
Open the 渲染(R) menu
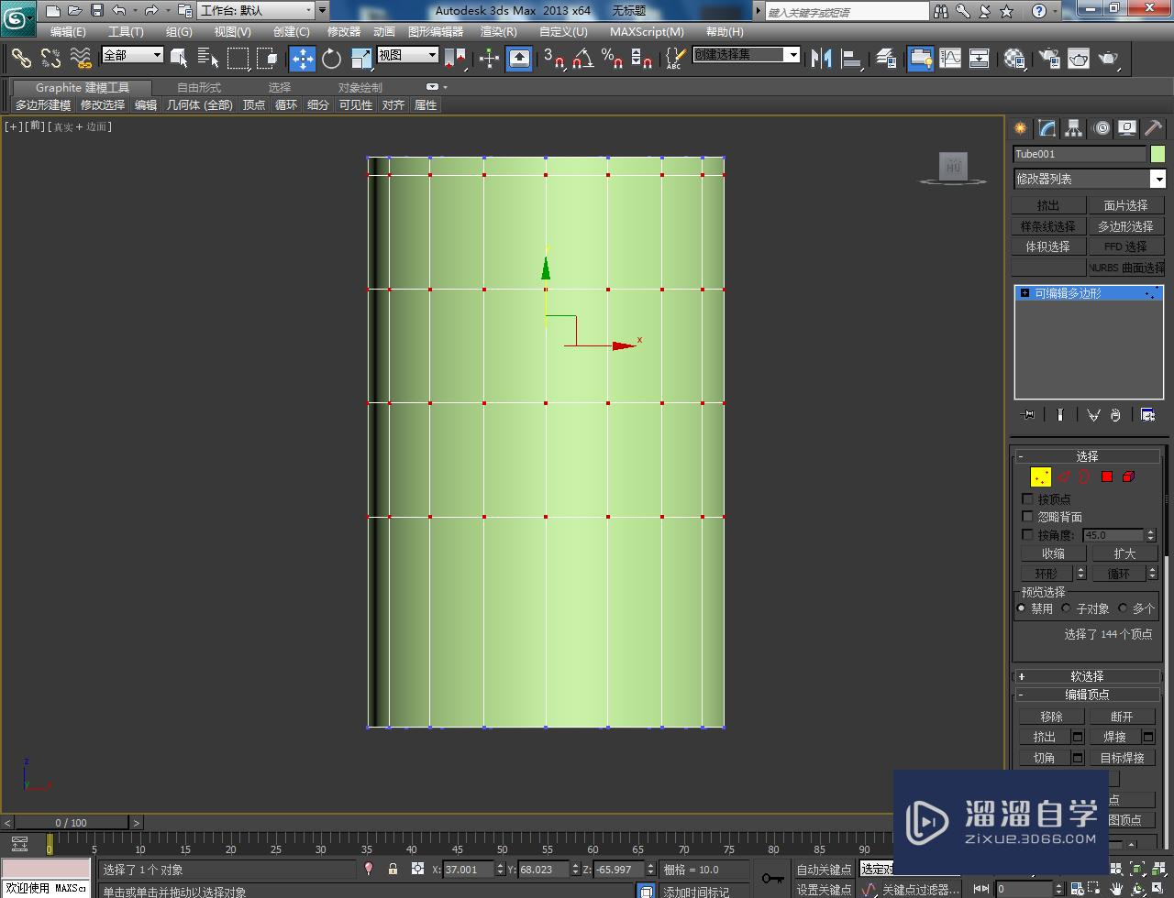point(498,31)
